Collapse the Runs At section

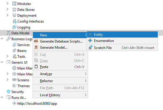point(2,97)
